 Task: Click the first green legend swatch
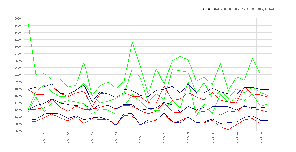(247, 9)
